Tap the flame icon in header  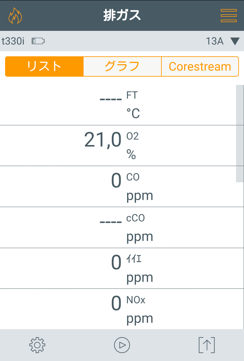click(x=15, y=16)
